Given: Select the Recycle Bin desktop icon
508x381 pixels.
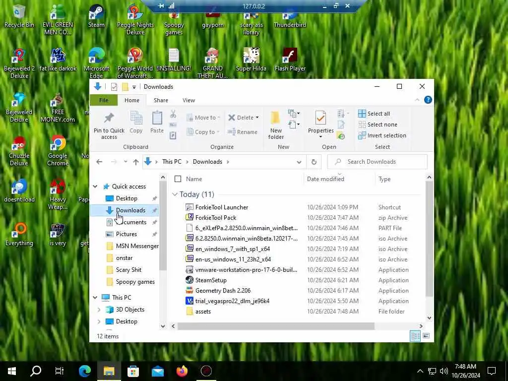Looking at the screenshot, I should [19, 16].
